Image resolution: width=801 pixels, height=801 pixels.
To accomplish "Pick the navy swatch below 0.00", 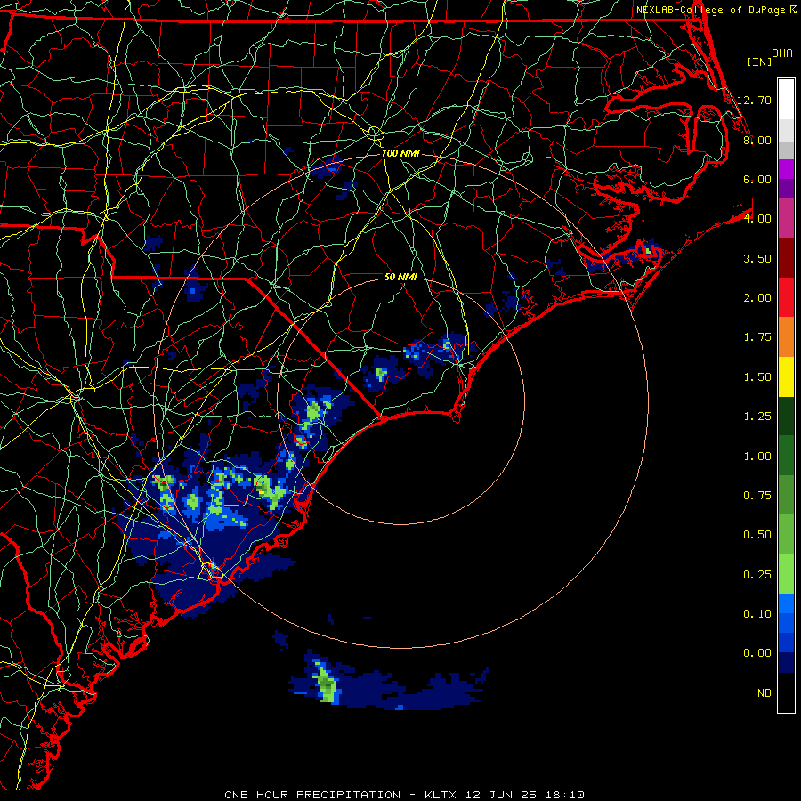I will tap(786, 662).
